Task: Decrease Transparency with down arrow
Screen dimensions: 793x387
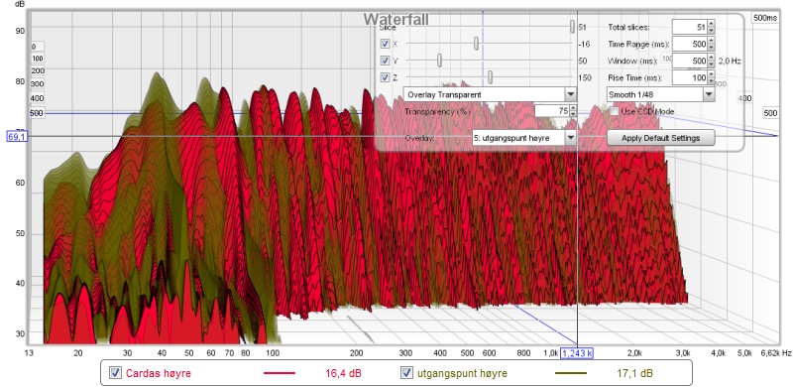Action: pos(573,114)
